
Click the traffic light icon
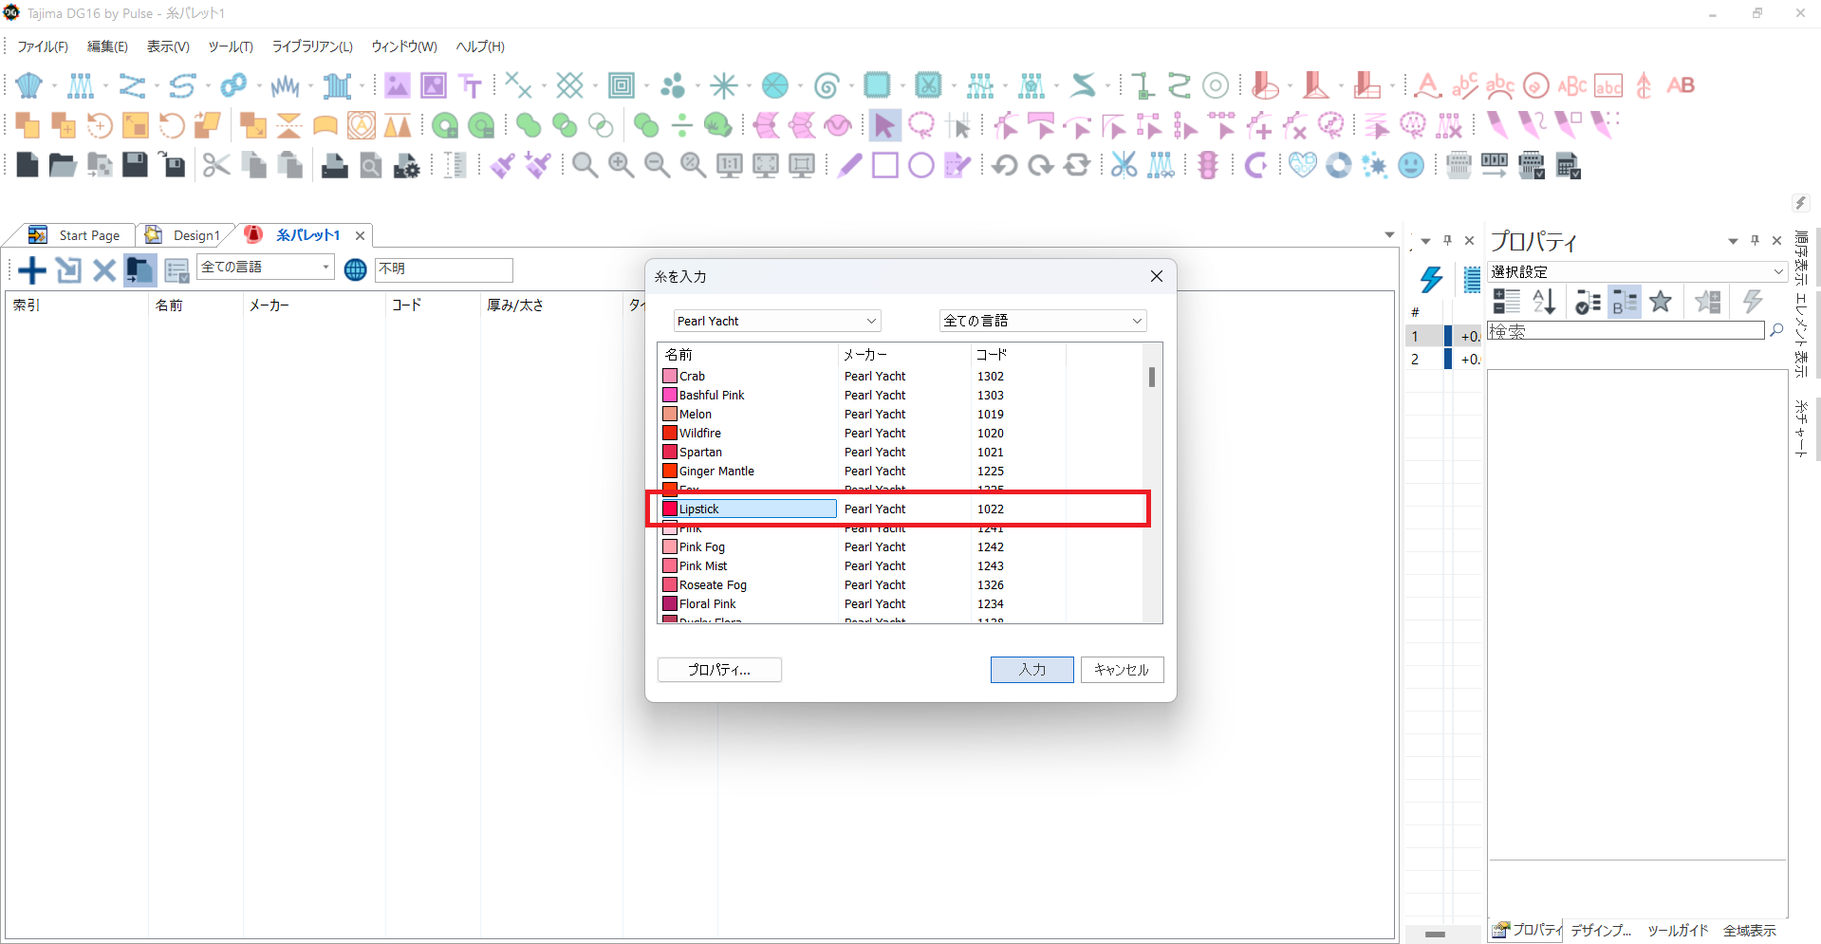[x=1207, y=165]
